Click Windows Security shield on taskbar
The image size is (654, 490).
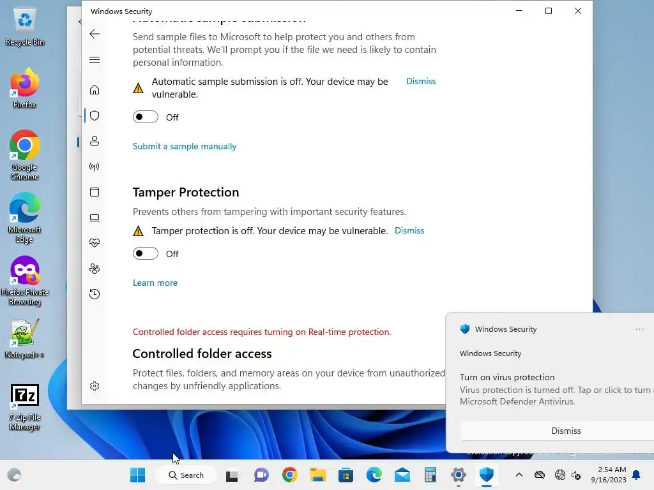click(x=486, y=475)
